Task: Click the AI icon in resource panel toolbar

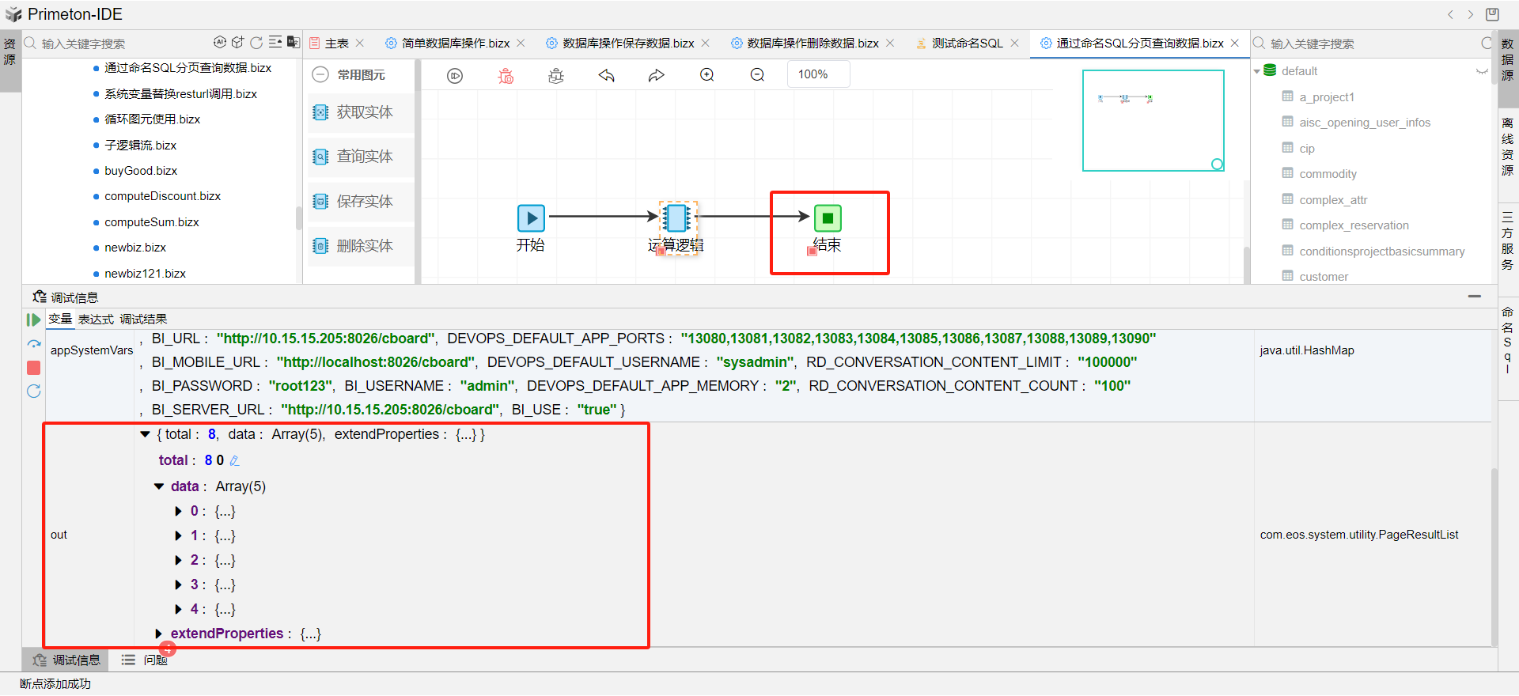Action: (x=220, y=43)
